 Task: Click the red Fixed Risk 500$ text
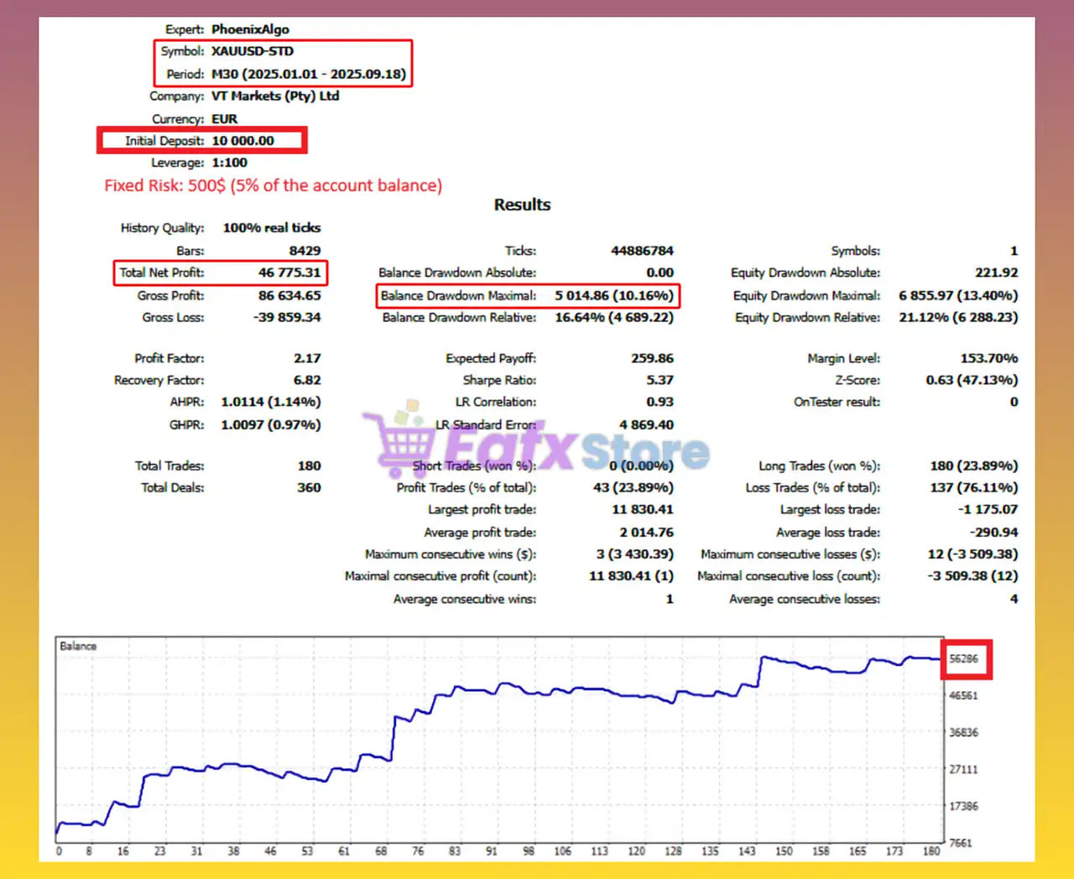[273, 185]
